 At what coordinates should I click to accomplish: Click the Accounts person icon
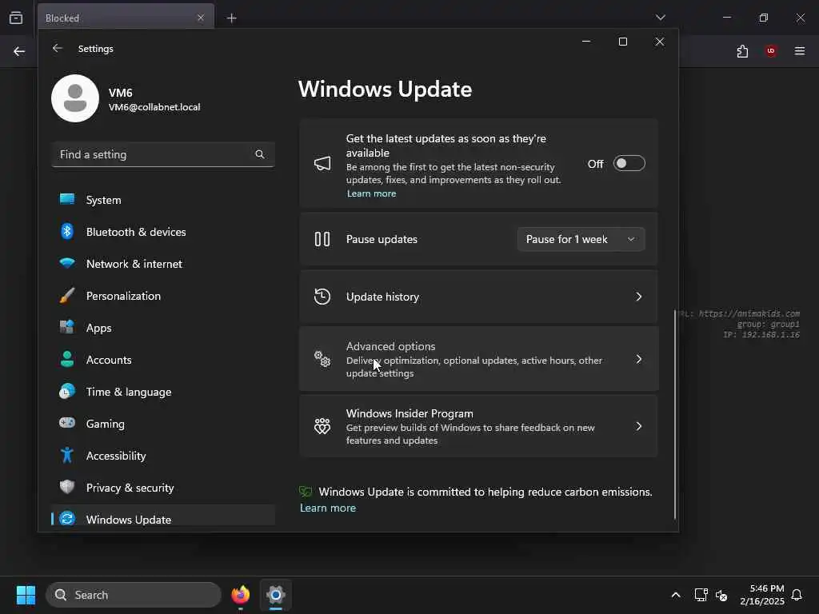[x=67, y=359]
